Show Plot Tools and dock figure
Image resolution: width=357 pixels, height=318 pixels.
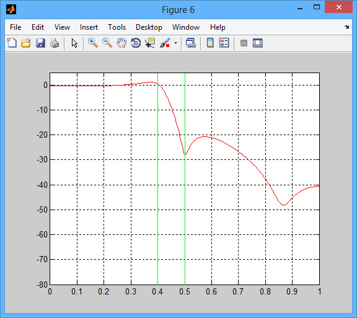tap(257, 43)
